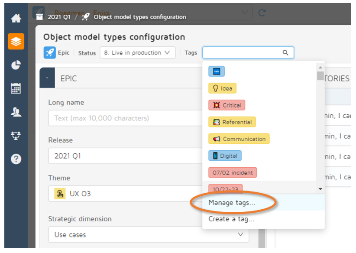This screenshot has width=356, height=253.
Task: Select Create a tag... option
Action: point(231,219)
